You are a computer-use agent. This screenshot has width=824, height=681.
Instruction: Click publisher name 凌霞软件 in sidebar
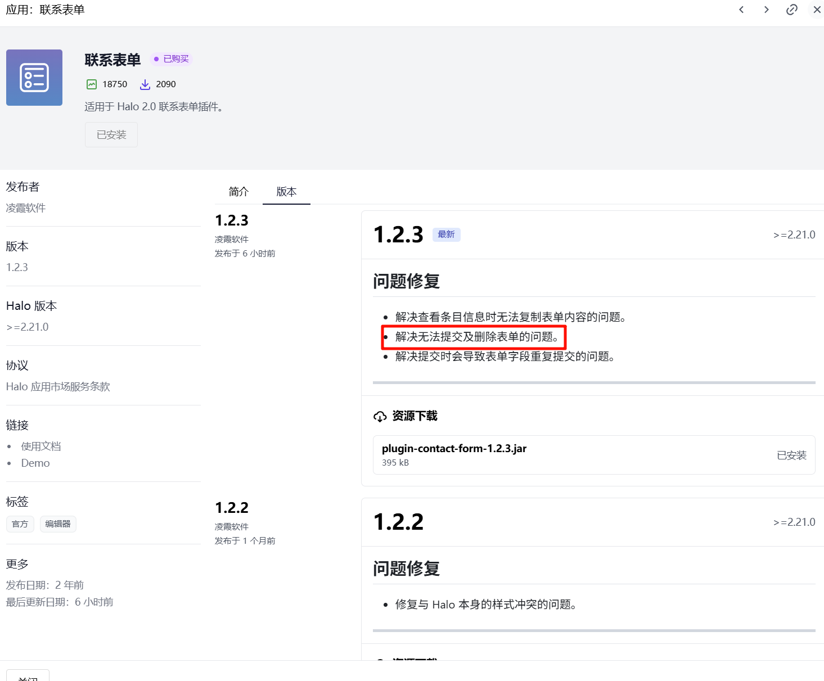pos(26,208)
